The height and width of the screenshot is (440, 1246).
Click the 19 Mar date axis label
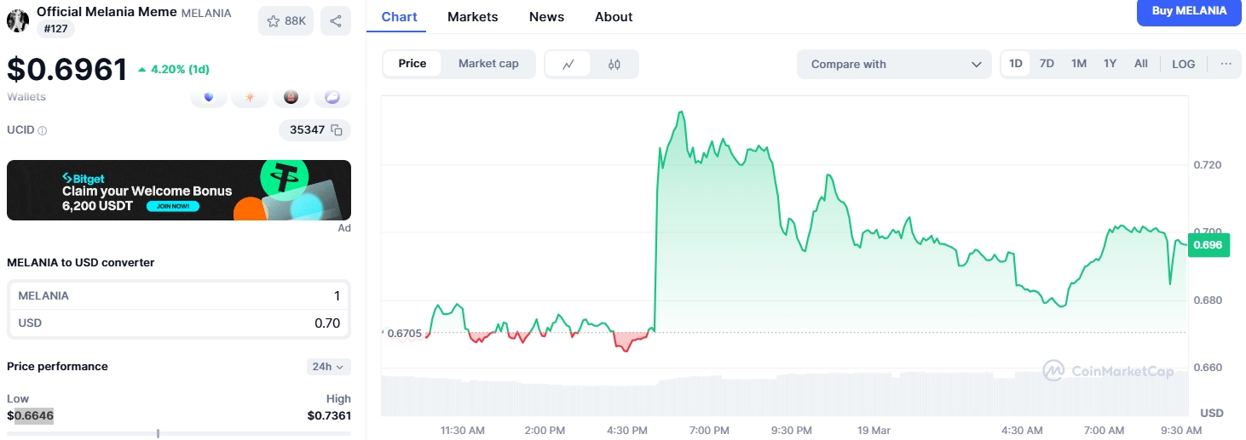[x=874, y=431]
